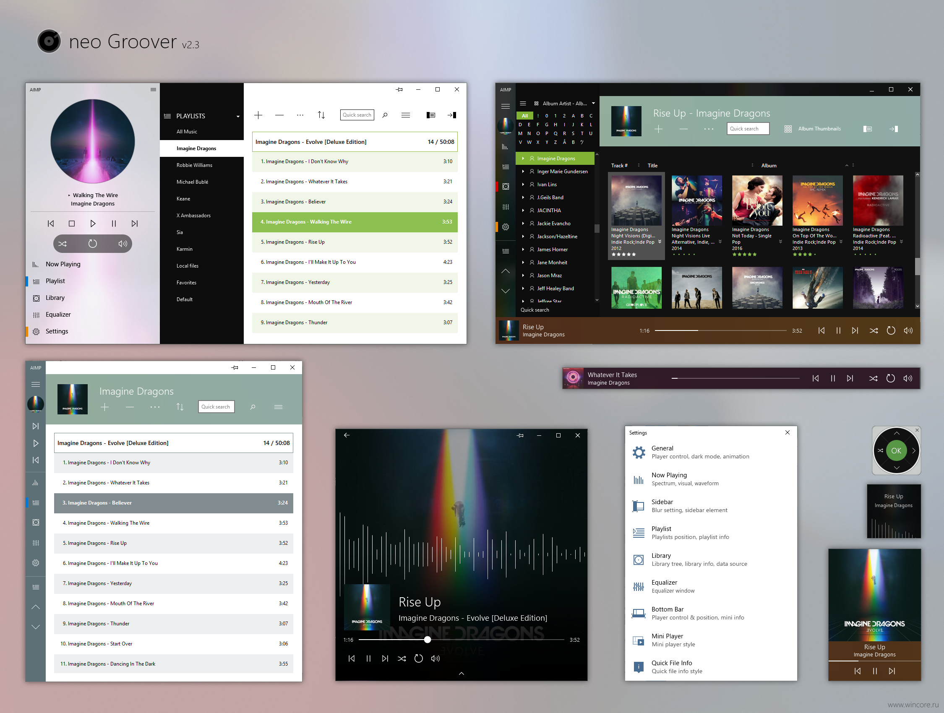Open Sidebar settings entry

click(x=711, y=506)
